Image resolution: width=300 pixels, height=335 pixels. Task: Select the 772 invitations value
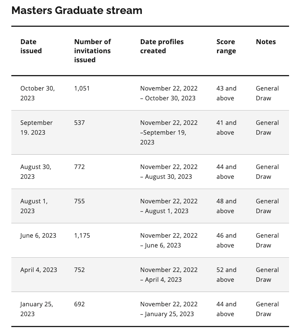tap(79, 167)
